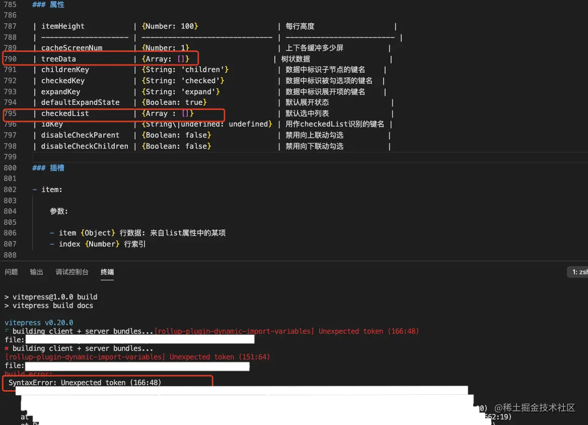
Task: Click '禁用向下联动勾选' description
Action: click(314, 146)
